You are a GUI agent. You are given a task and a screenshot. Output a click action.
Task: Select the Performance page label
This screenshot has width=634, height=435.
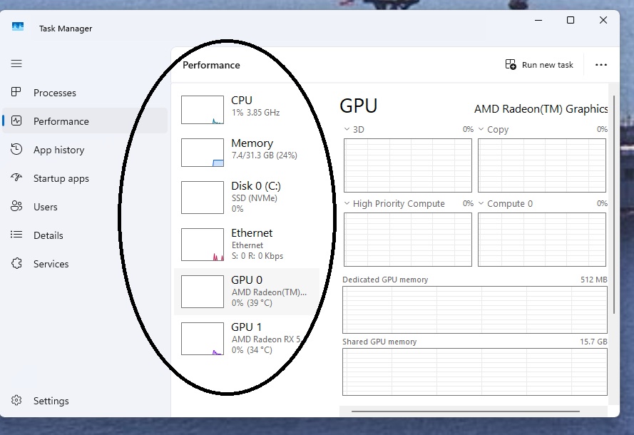point(61,121)
